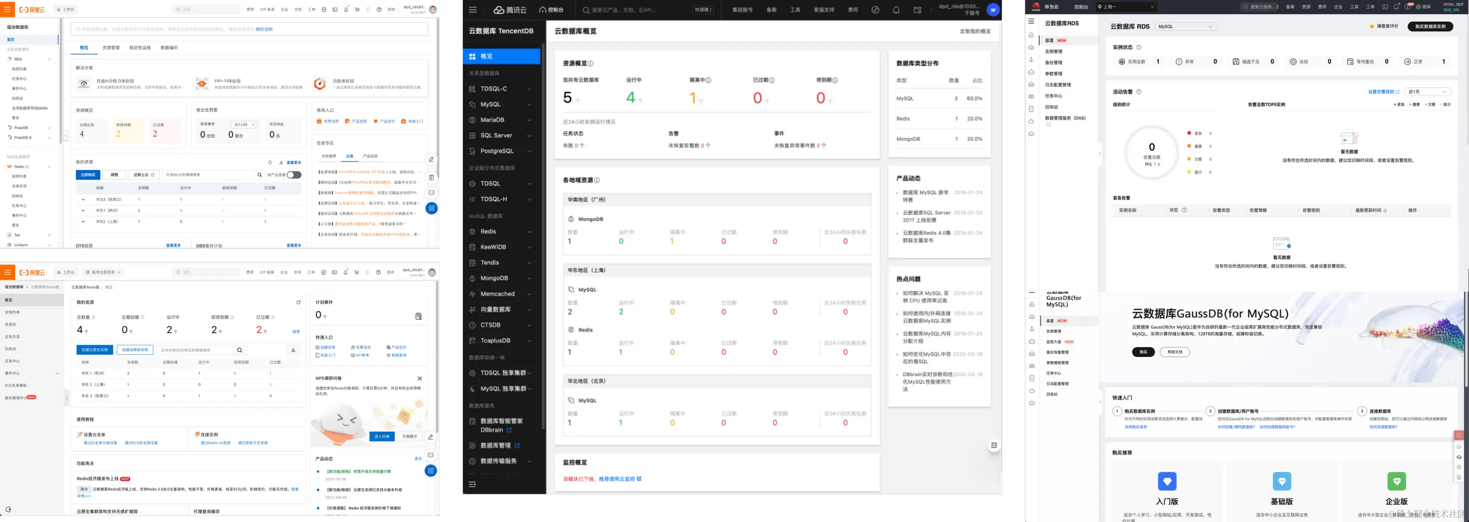
Task: Click speaker icon at Redis console sidebar bottom
Action: 8,509
